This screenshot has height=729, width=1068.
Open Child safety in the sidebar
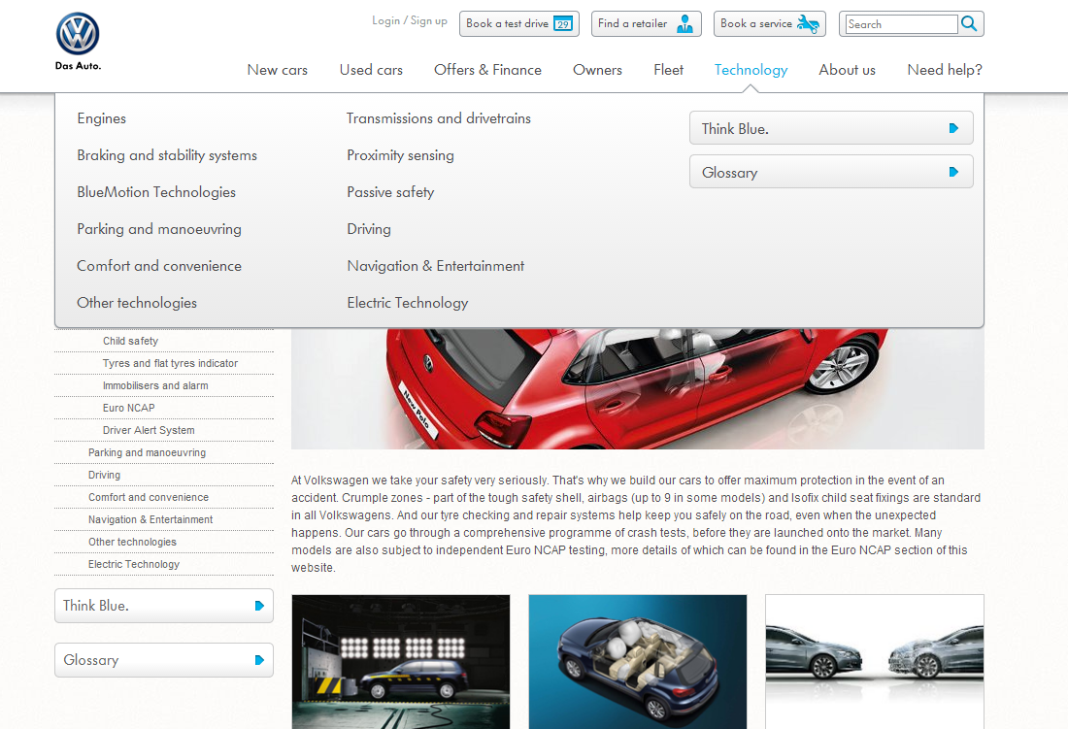coord(130,341)
